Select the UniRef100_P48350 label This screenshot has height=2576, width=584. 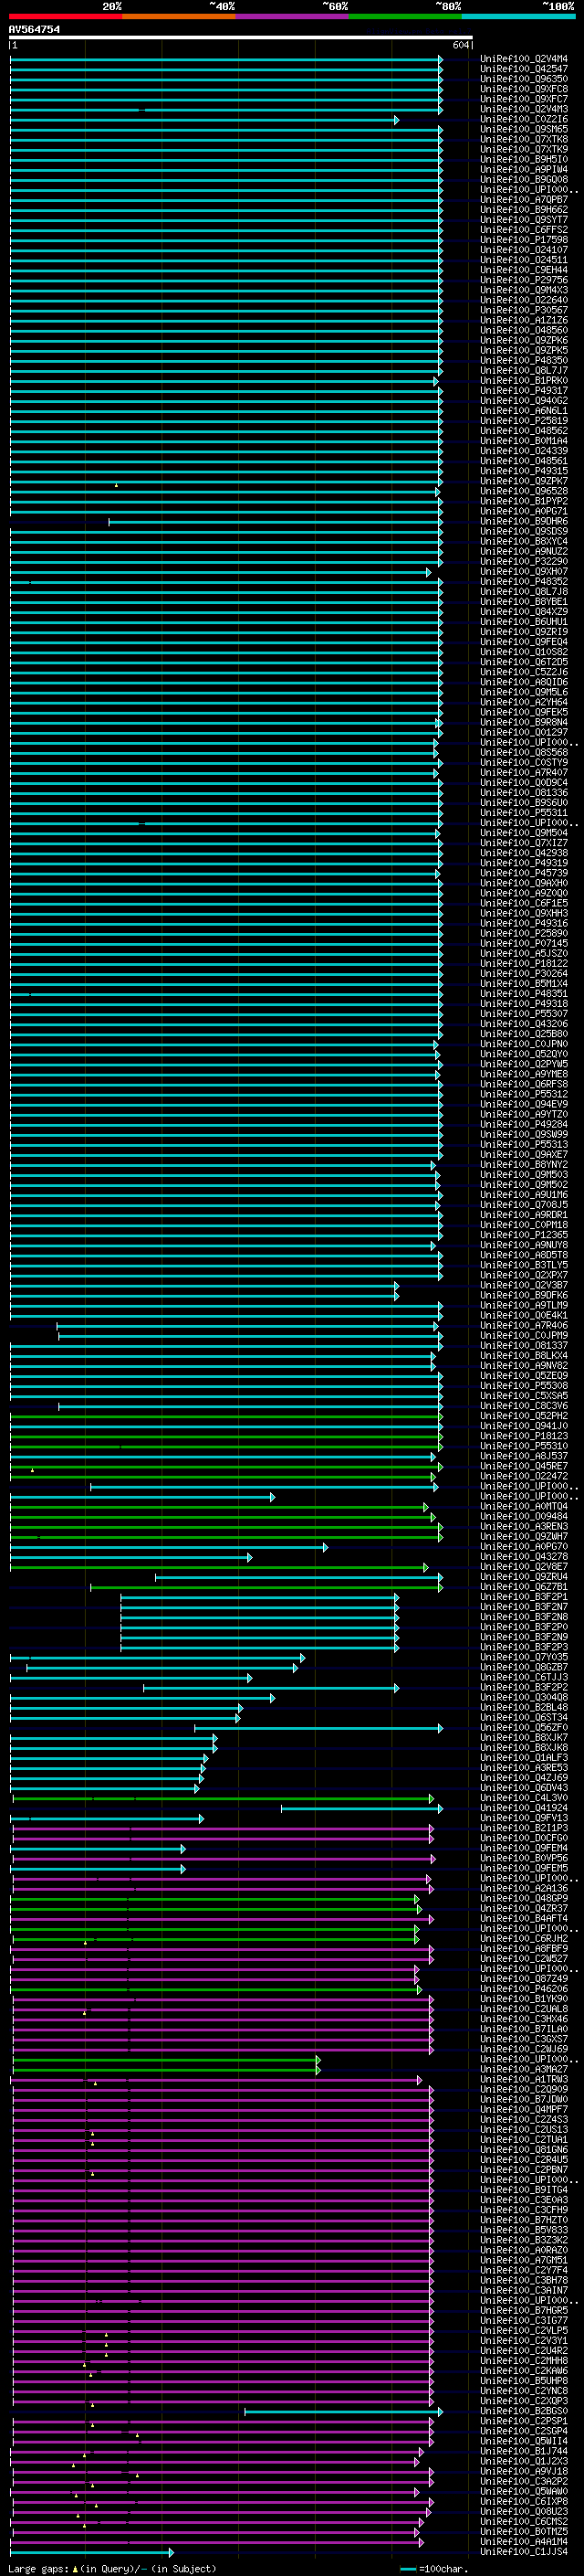click(524, 360)
